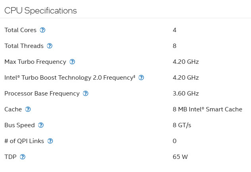Click the 8 GT/s bus speed value

click(x=182, y=125)
